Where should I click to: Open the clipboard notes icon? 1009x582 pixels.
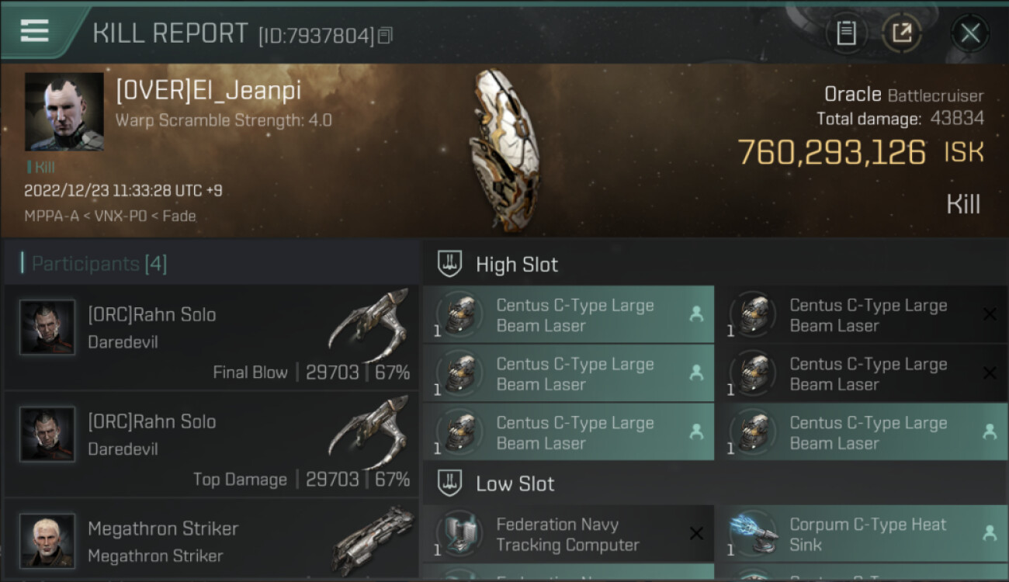[x=846, y=33]
